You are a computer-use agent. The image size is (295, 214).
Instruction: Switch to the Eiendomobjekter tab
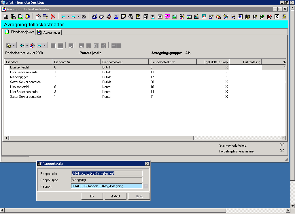tap(19, 32)
